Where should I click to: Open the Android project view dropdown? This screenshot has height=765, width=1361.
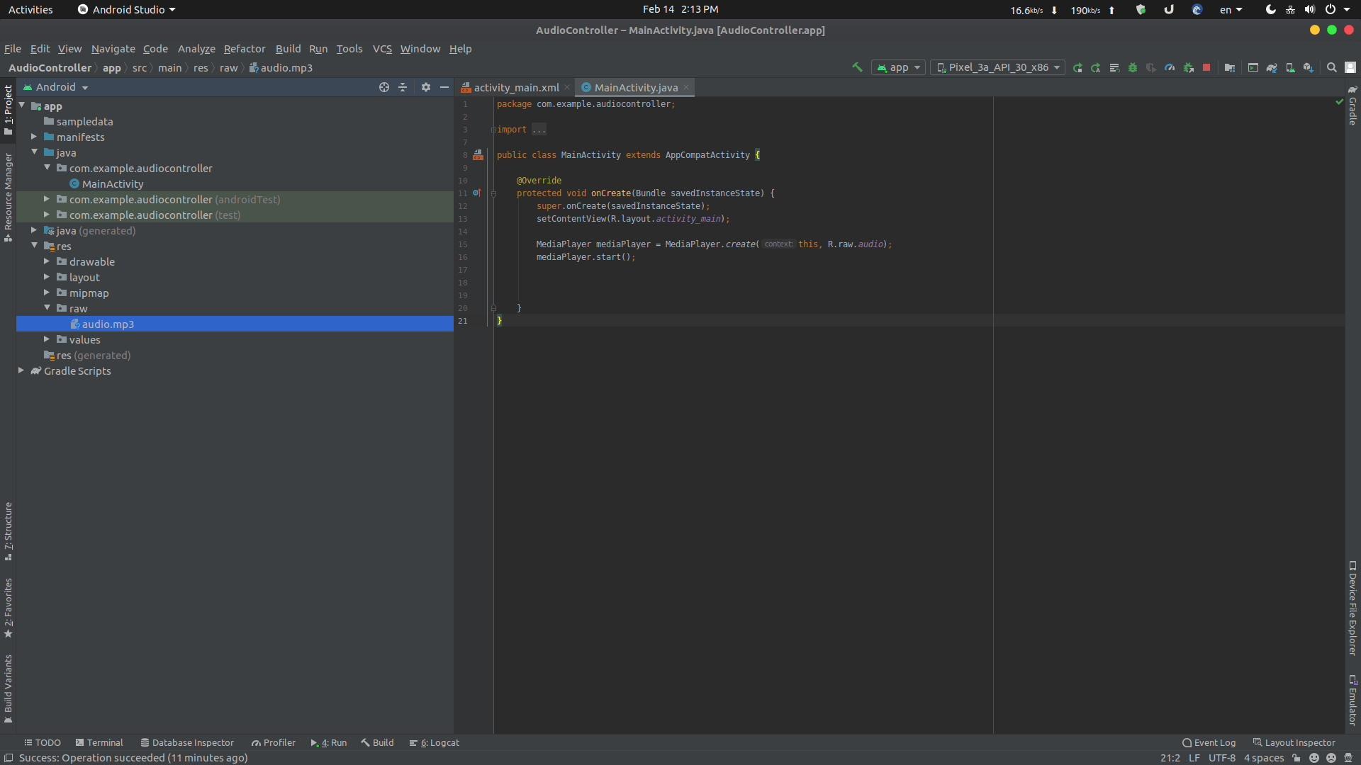click(x=56, y=87)
